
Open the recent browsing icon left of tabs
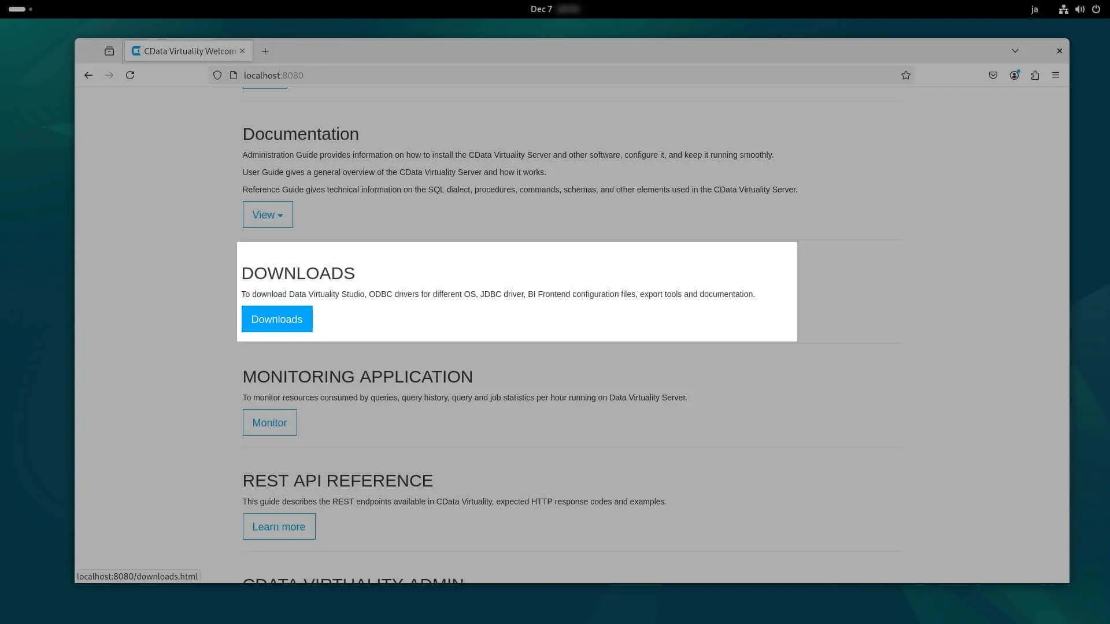coord(109,51)
